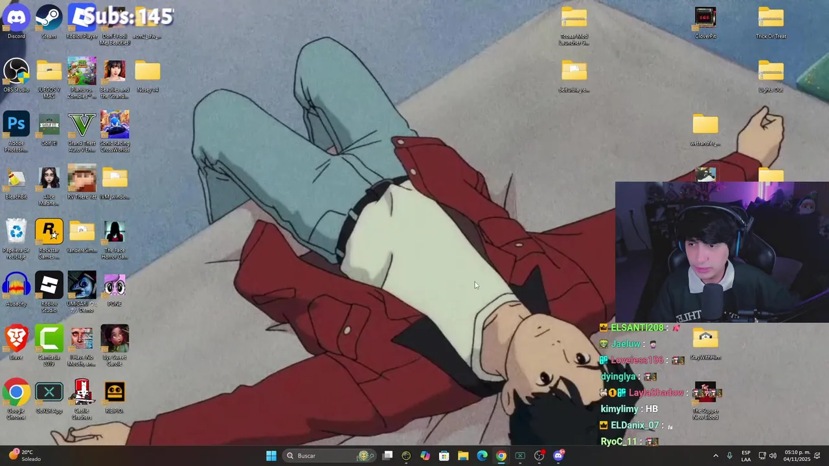Open the Windows Start menu
Viewport: 829px width, 466px height.
271,456
